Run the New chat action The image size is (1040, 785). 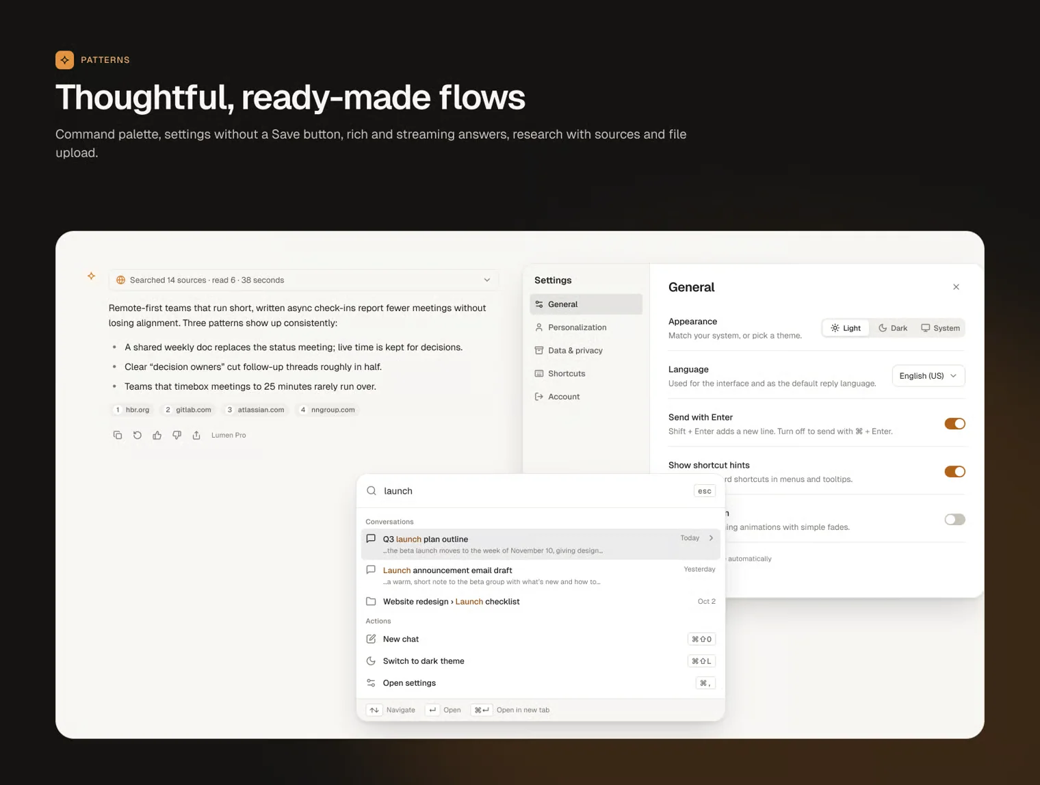point(541,639)
